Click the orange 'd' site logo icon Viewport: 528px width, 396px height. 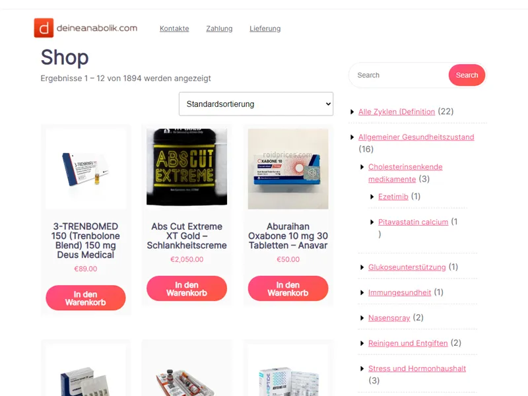click(x=44, y=28)
